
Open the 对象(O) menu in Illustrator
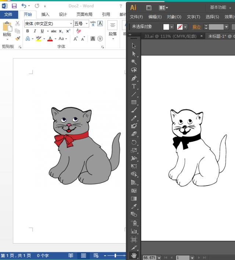pyautogui.click(x=174, y=17)
